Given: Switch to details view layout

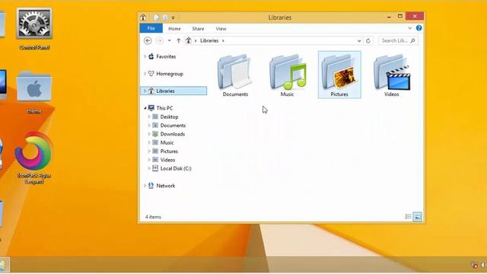Looking at the screenshot, I should [408, 216].
